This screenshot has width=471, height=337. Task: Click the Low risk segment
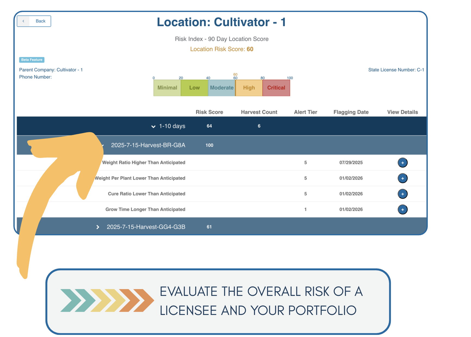[x=194, y=88]
